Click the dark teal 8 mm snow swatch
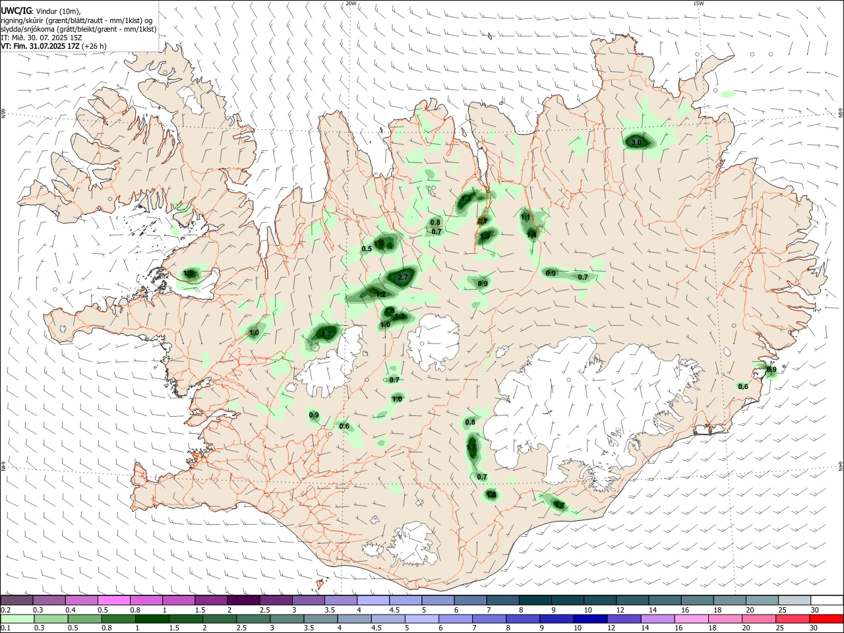 535,601
